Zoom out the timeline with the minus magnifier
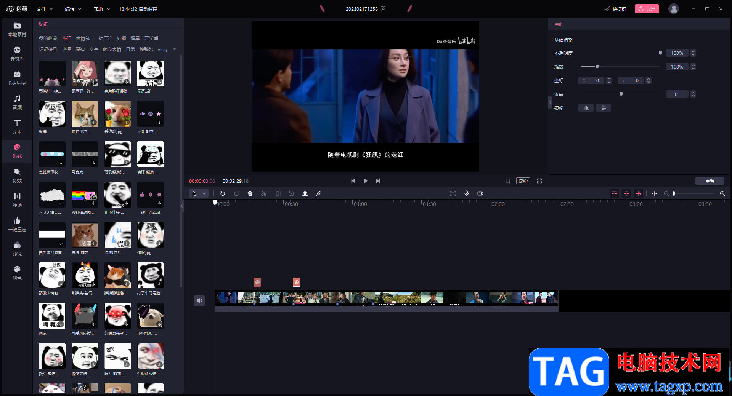This screenshot has height=396, width=732. [x=666, y=193]
